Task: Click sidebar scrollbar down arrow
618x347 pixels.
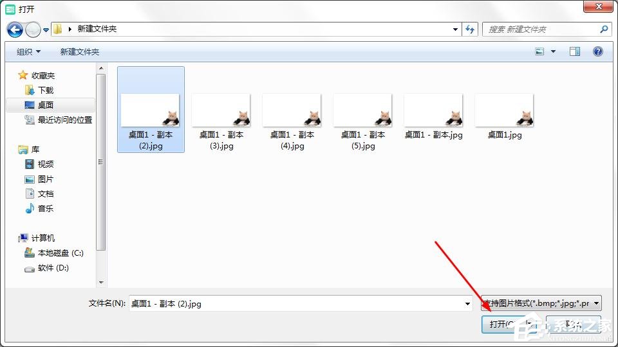Action: (x=101, y=283)
